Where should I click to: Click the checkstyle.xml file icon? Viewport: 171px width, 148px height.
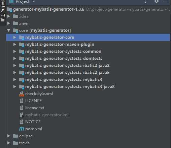(22, 94)
